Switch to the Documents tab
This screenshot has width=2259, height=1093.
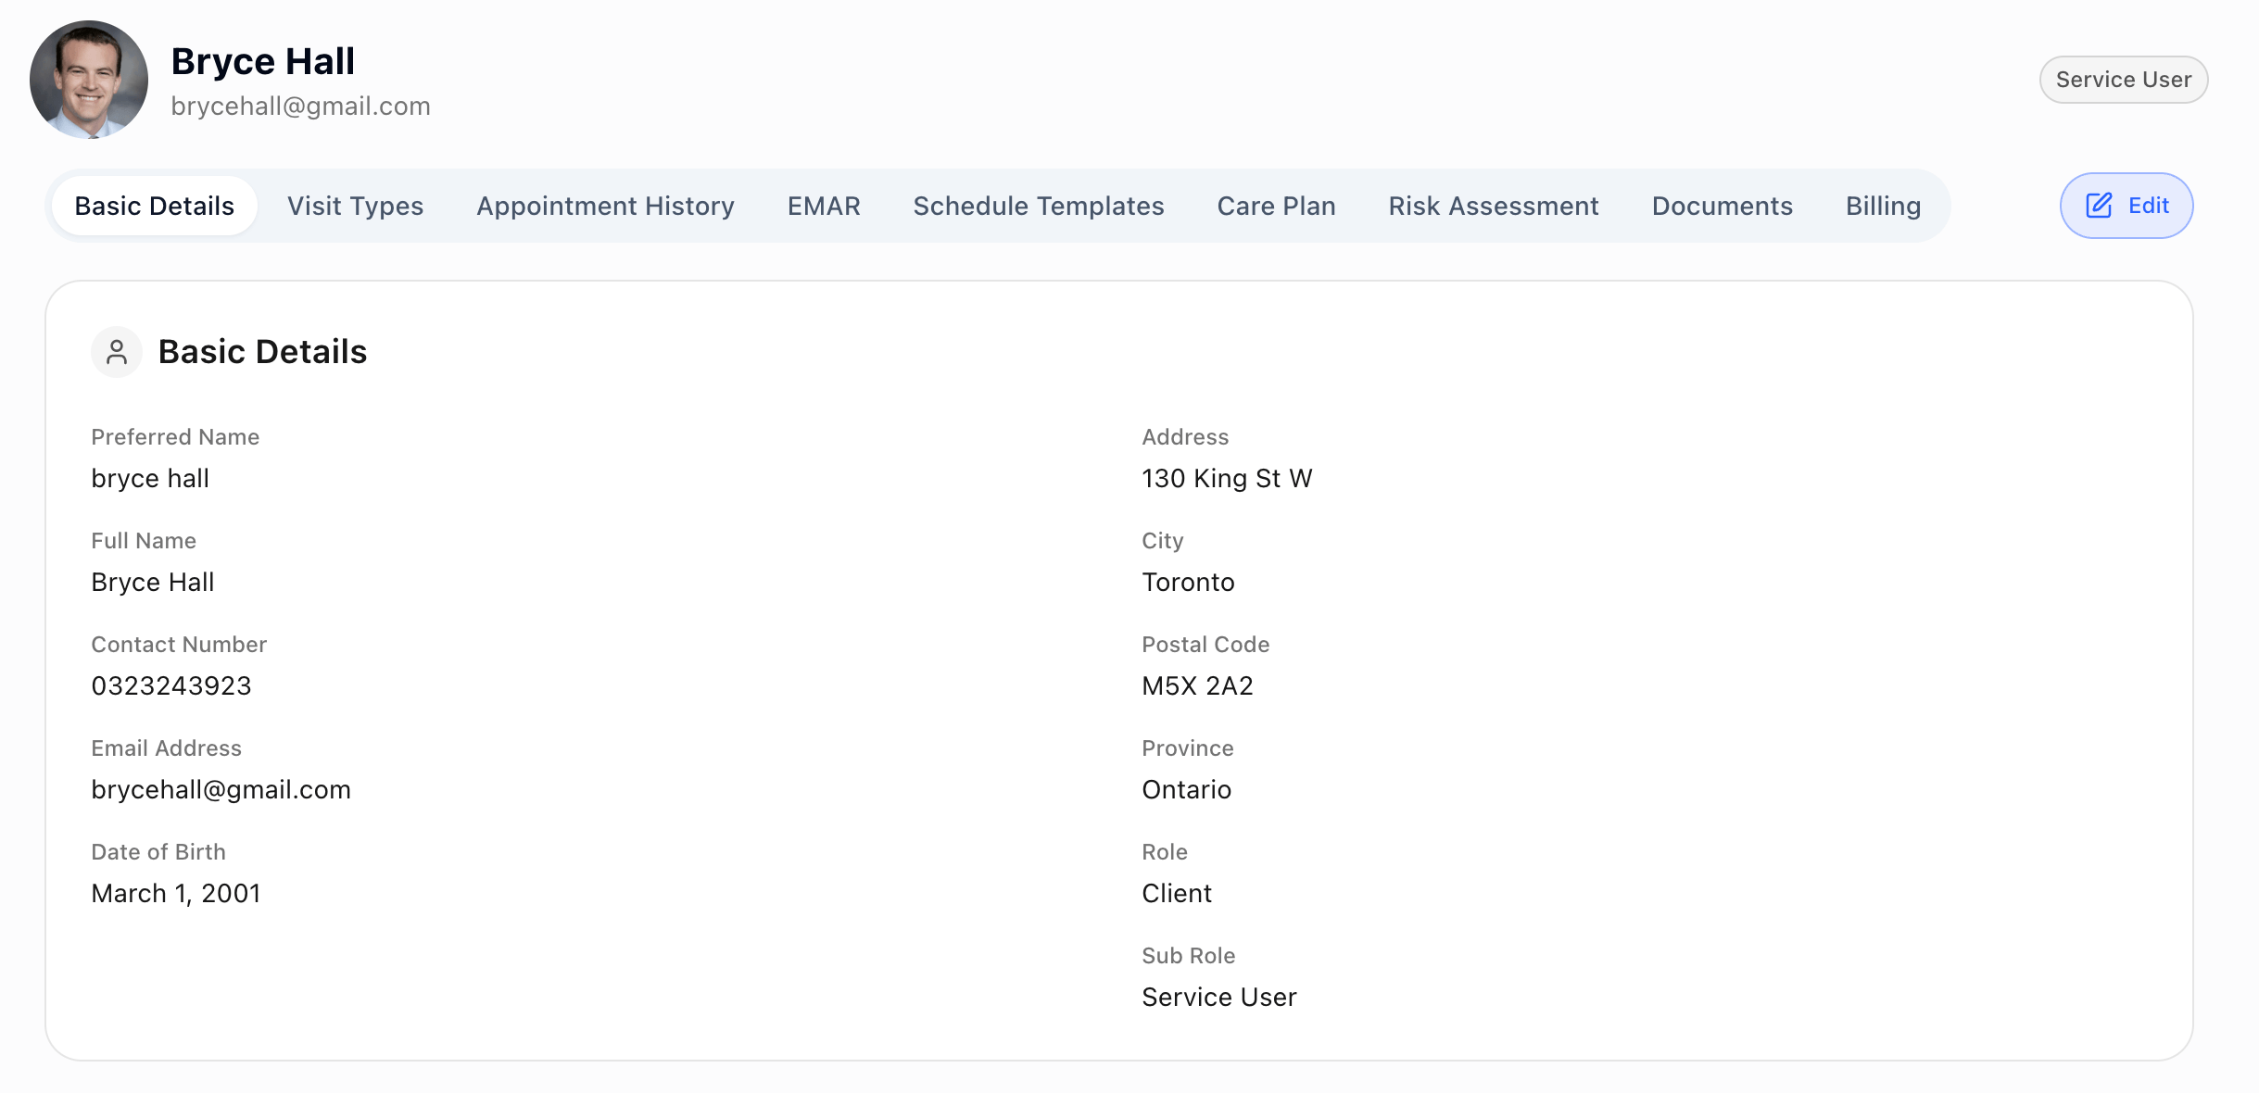click(1722, 206)
